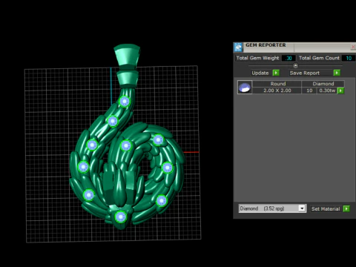Click the Total Gem Weight label

pyautogui.click(x=257, y=58)
